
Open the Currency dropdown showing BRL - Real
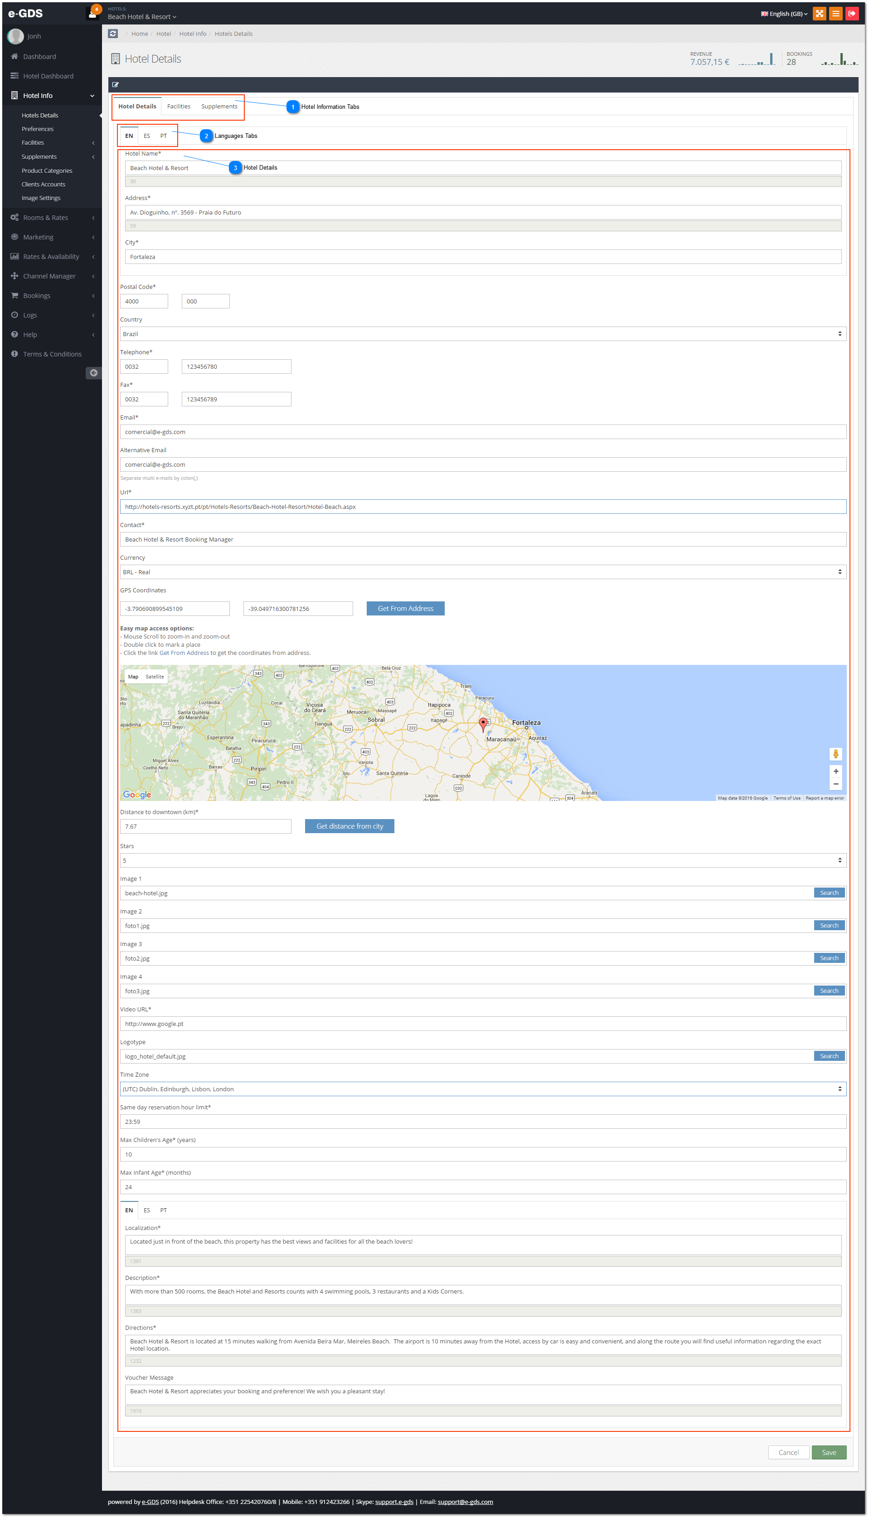483,572
